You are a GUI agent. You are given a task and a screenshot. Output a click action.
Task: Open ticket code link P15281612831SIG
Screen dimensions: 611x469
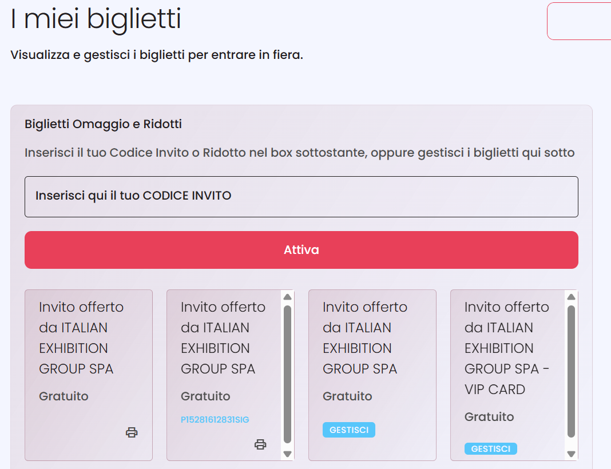[x=215, y=420]
